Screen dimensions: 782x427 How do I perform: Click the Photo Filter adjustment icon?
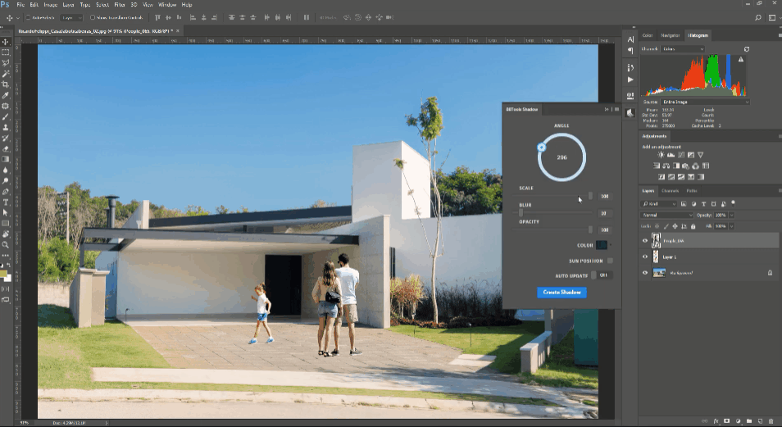[686, 166]
